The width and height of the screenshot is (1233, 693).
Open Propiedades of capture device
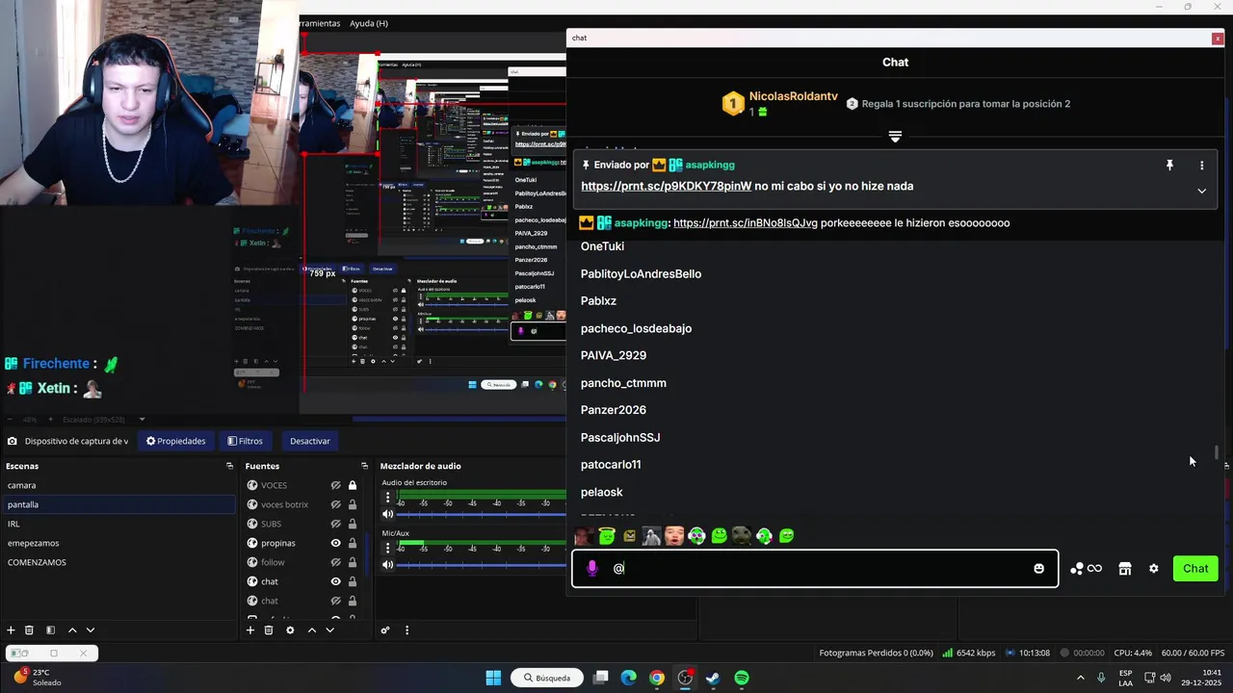[x=175, y=441]
